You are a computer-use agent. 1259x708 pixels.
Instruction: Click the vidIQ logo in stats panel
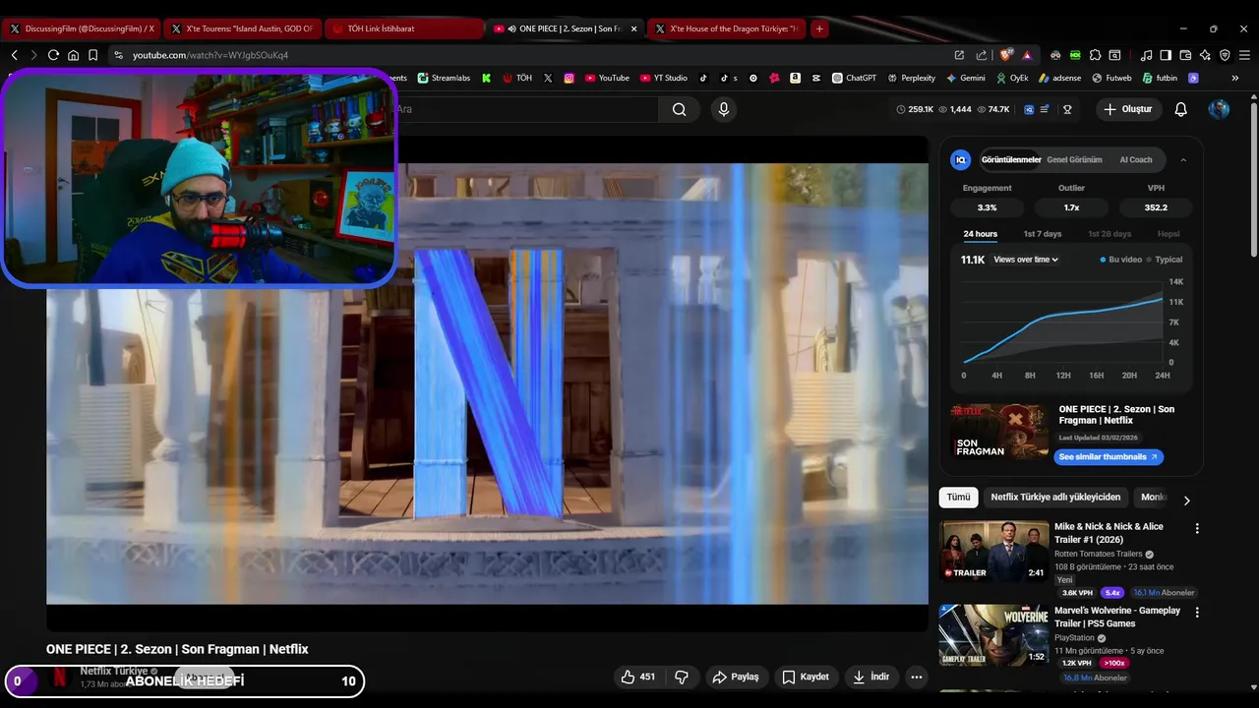point(961,159)
